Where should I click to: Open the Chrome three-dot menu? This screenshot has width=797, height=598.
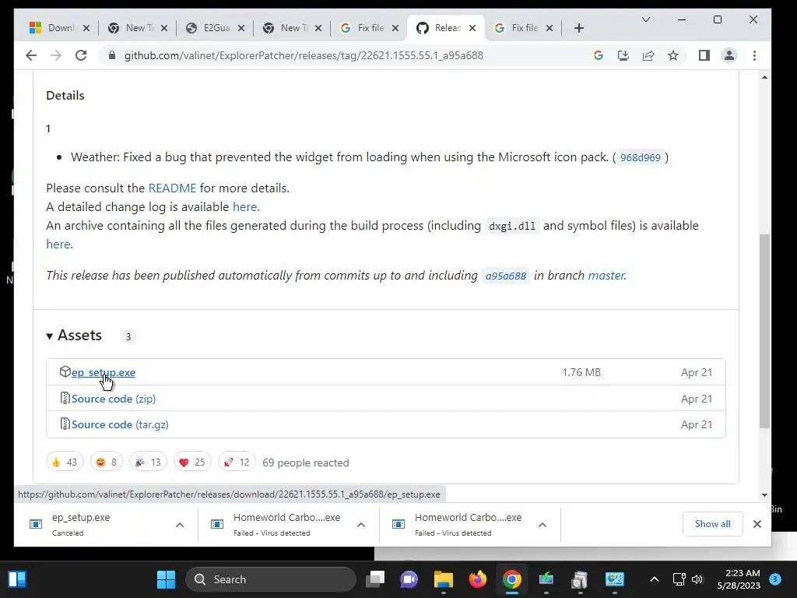[x=754, y=55]
